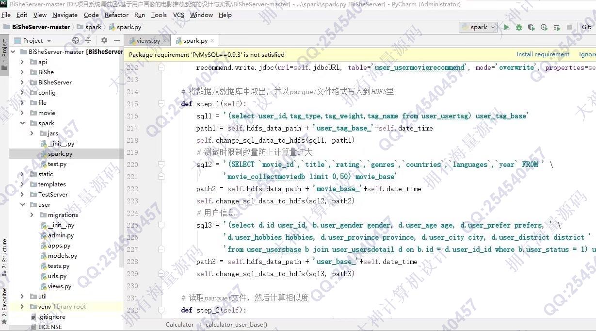The image size is (596, 331).
Task: Close the views.py editor tab
Action: pyautogui.click(x=165, y=41)
